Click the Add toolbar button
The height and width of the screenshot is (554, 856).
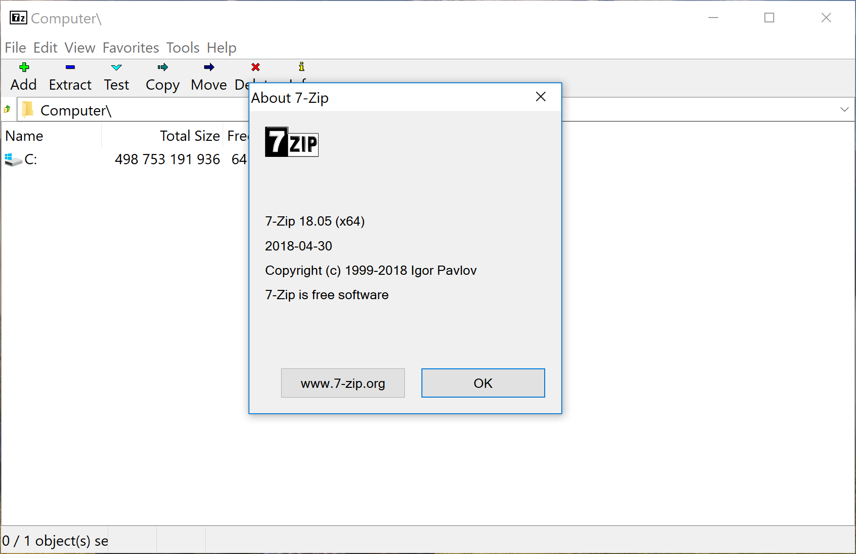click(x=24, y=77)
